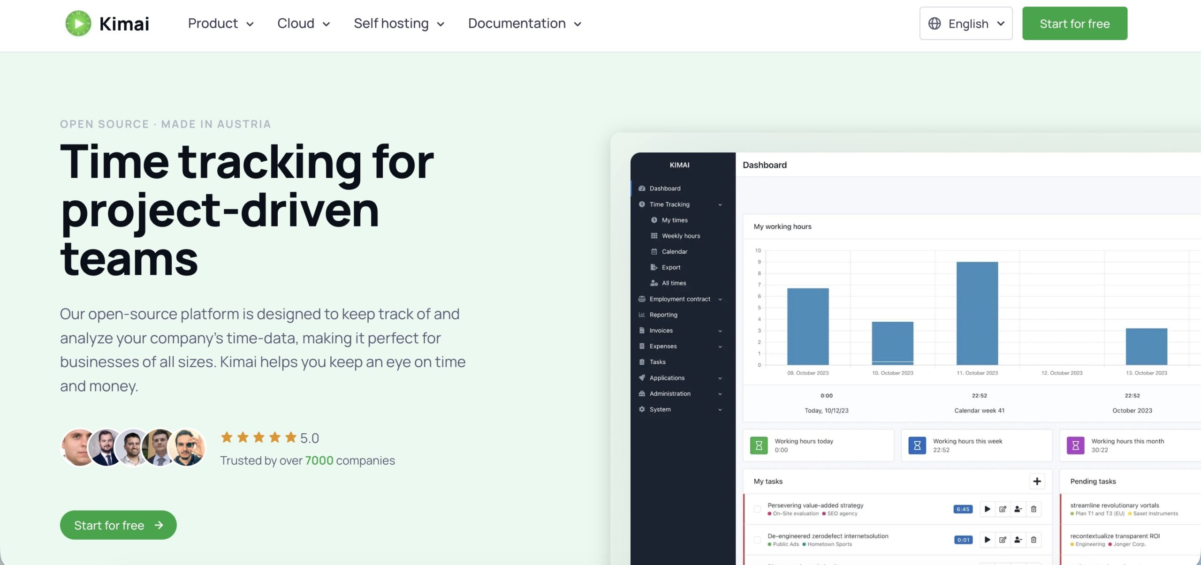
Task: Click the streamline revolutionary vortals pending task
Action: [x=1115, y=505]
